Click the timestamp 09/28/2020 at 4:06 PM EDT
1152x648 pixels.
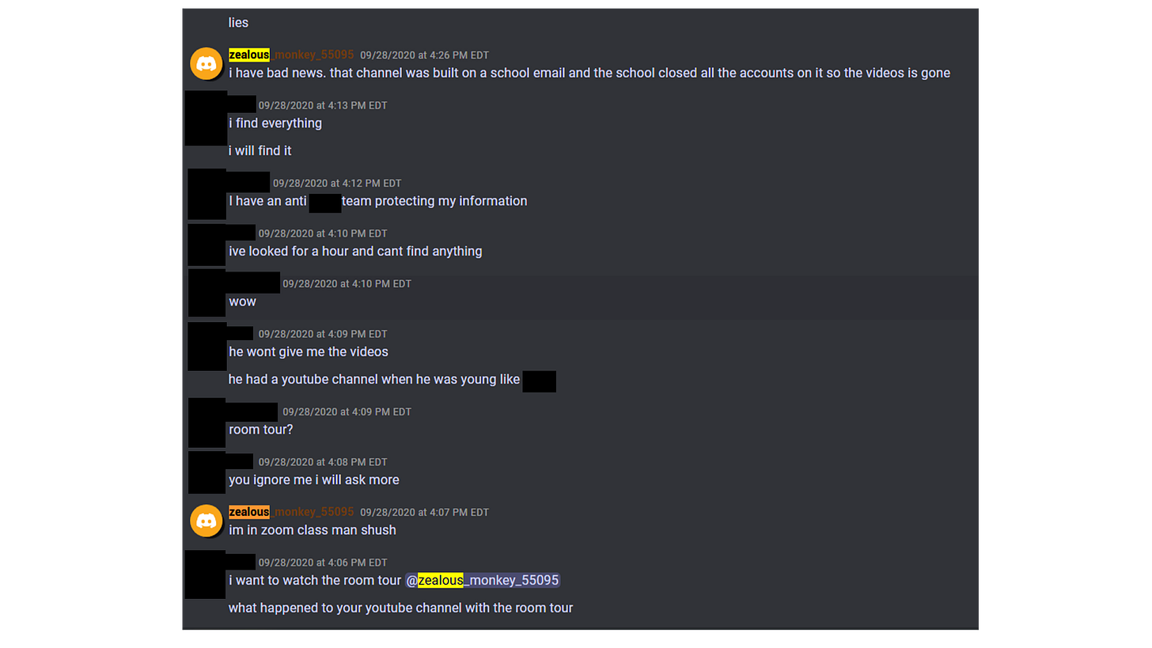point(323,563)
